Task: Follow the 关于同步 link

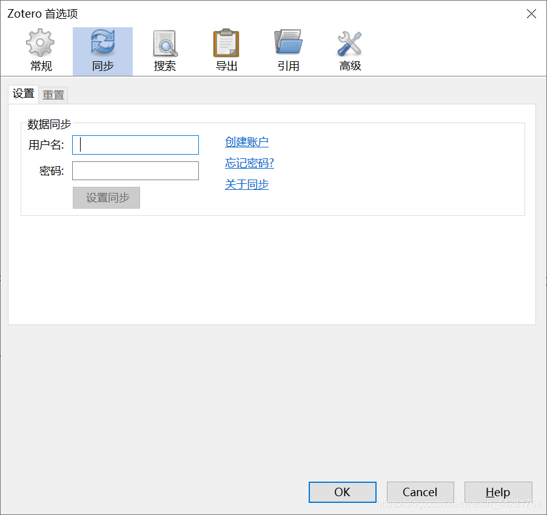Action: (x=247, y=184)
